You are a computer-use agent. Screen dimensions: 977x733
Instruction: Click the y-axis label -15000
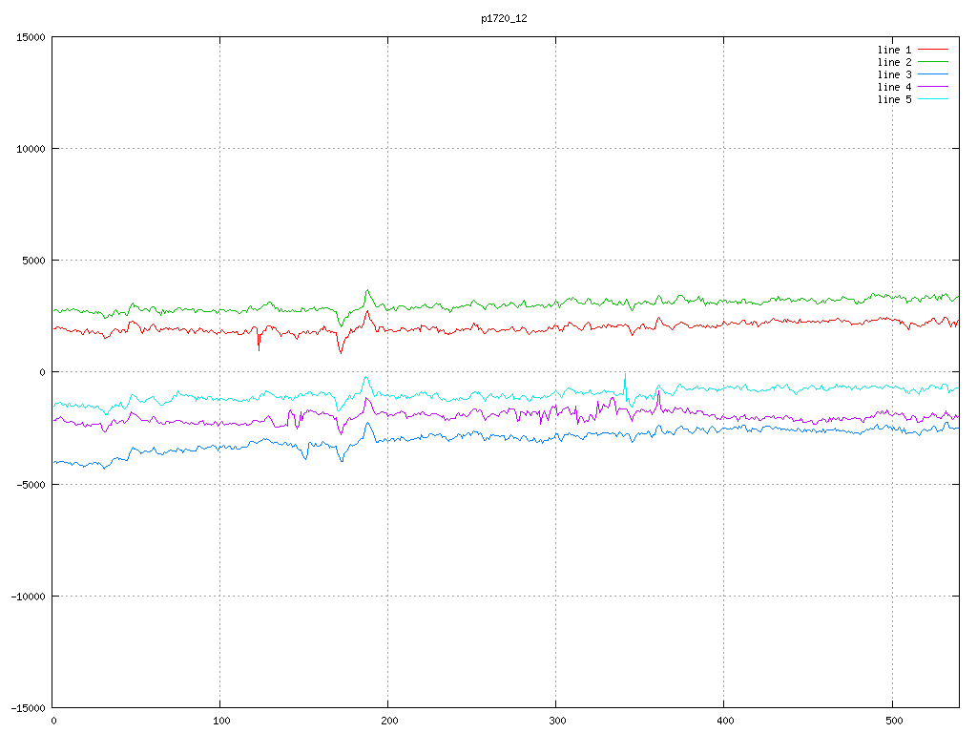click(28, 708)
